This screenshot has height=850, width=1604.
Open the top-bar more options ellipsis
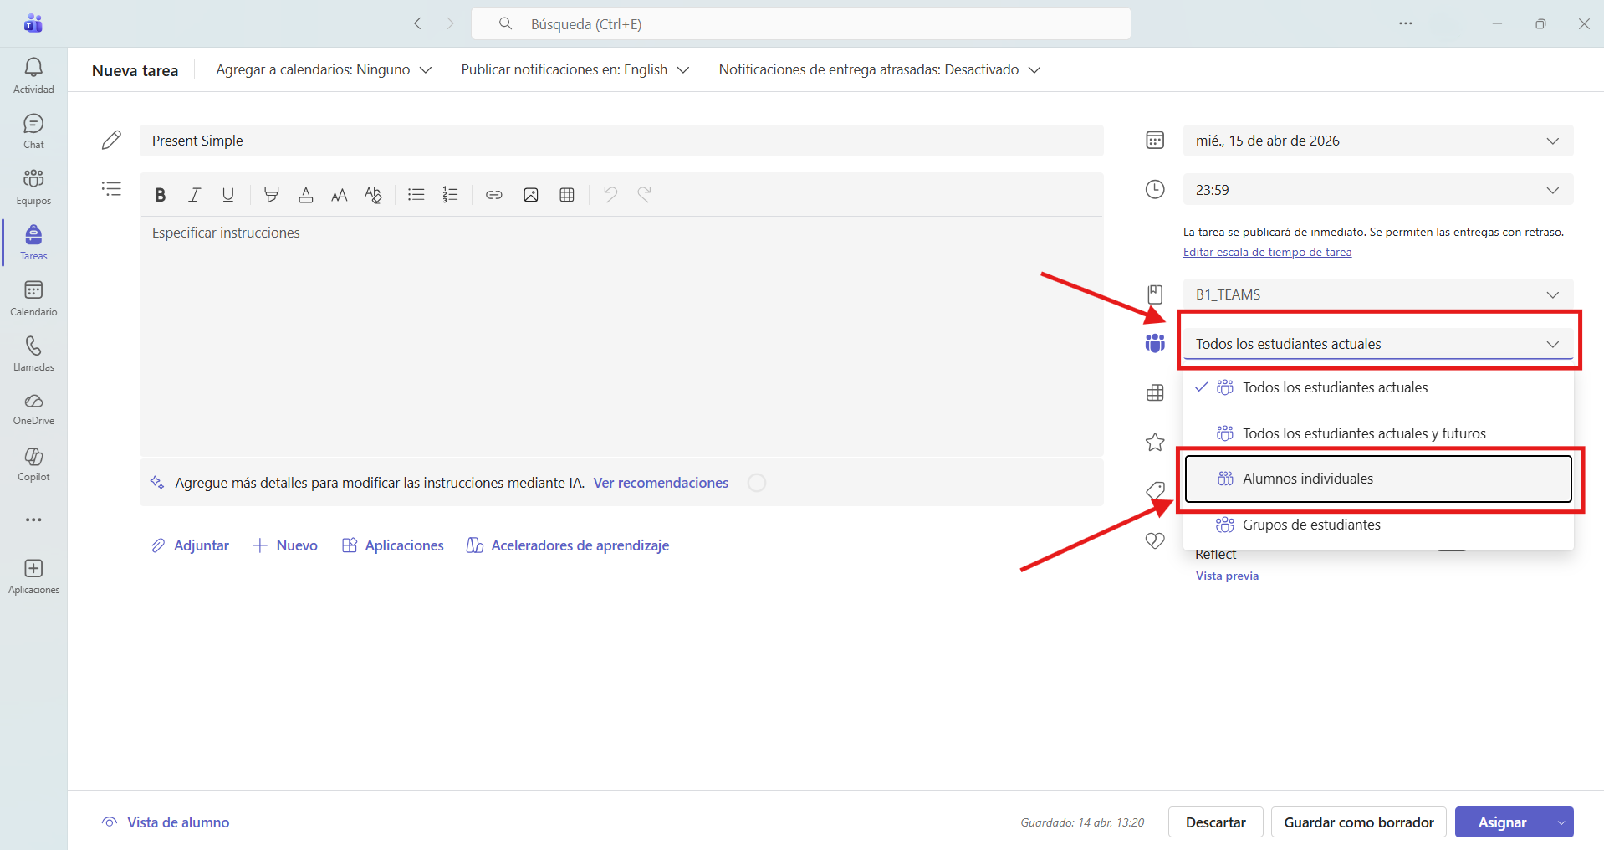coord(1406,23)
